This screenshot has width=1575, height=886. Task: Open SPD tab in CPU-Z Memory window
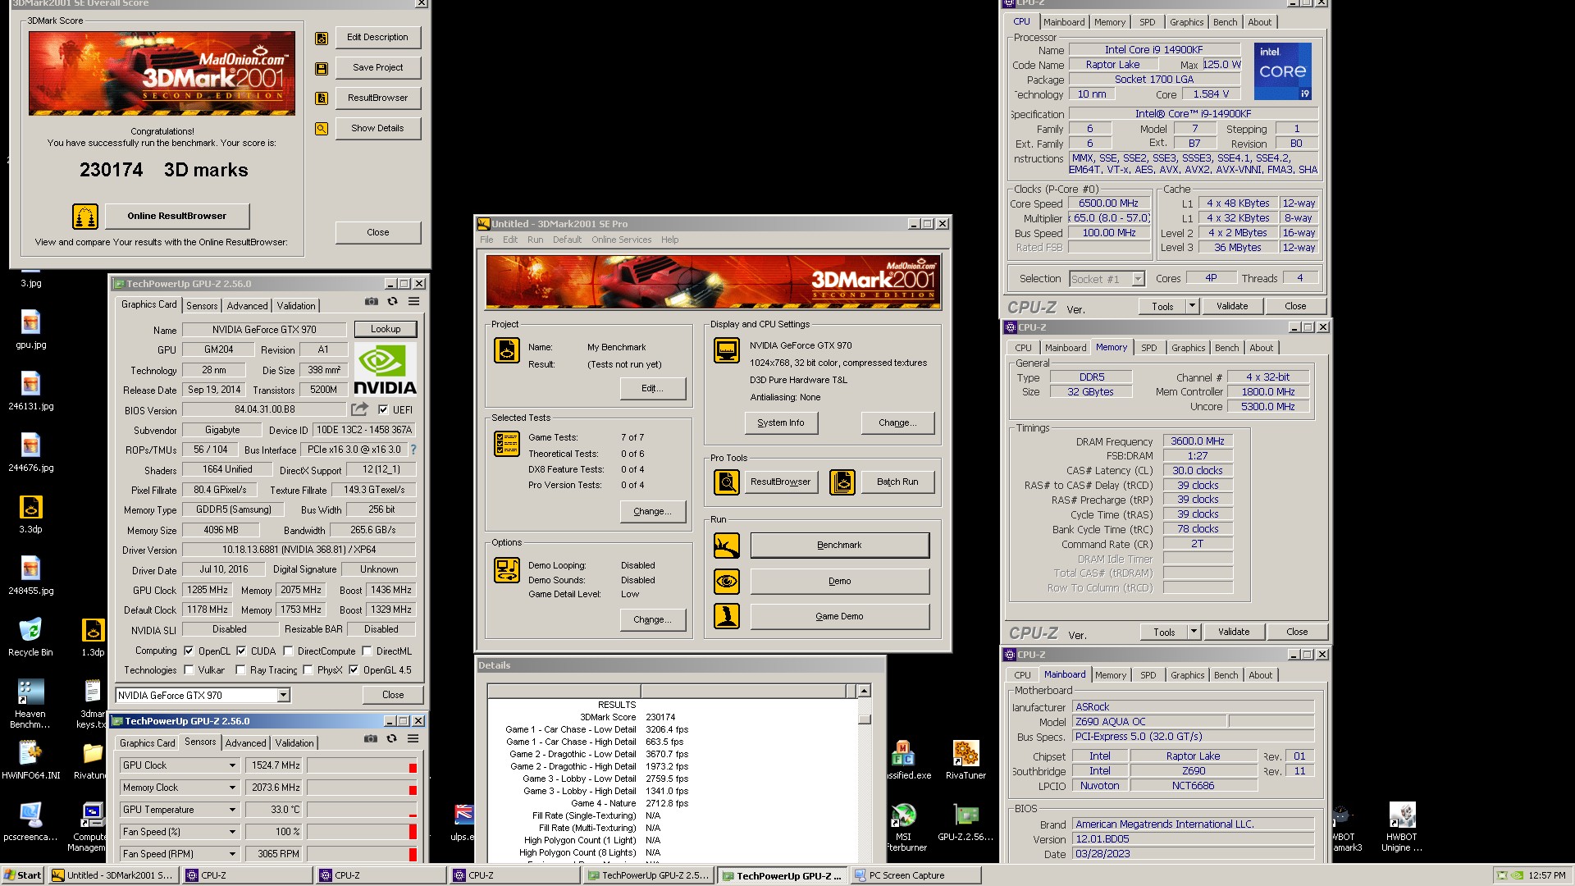coord(1148,348)
